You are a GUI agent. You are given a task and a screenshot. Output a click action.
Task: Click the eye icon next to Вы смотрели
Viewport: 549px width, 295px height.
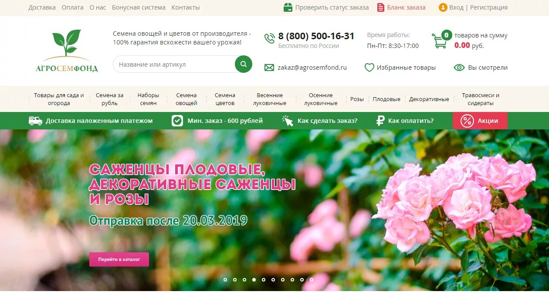pyautogui.click(x=459, y=68)
